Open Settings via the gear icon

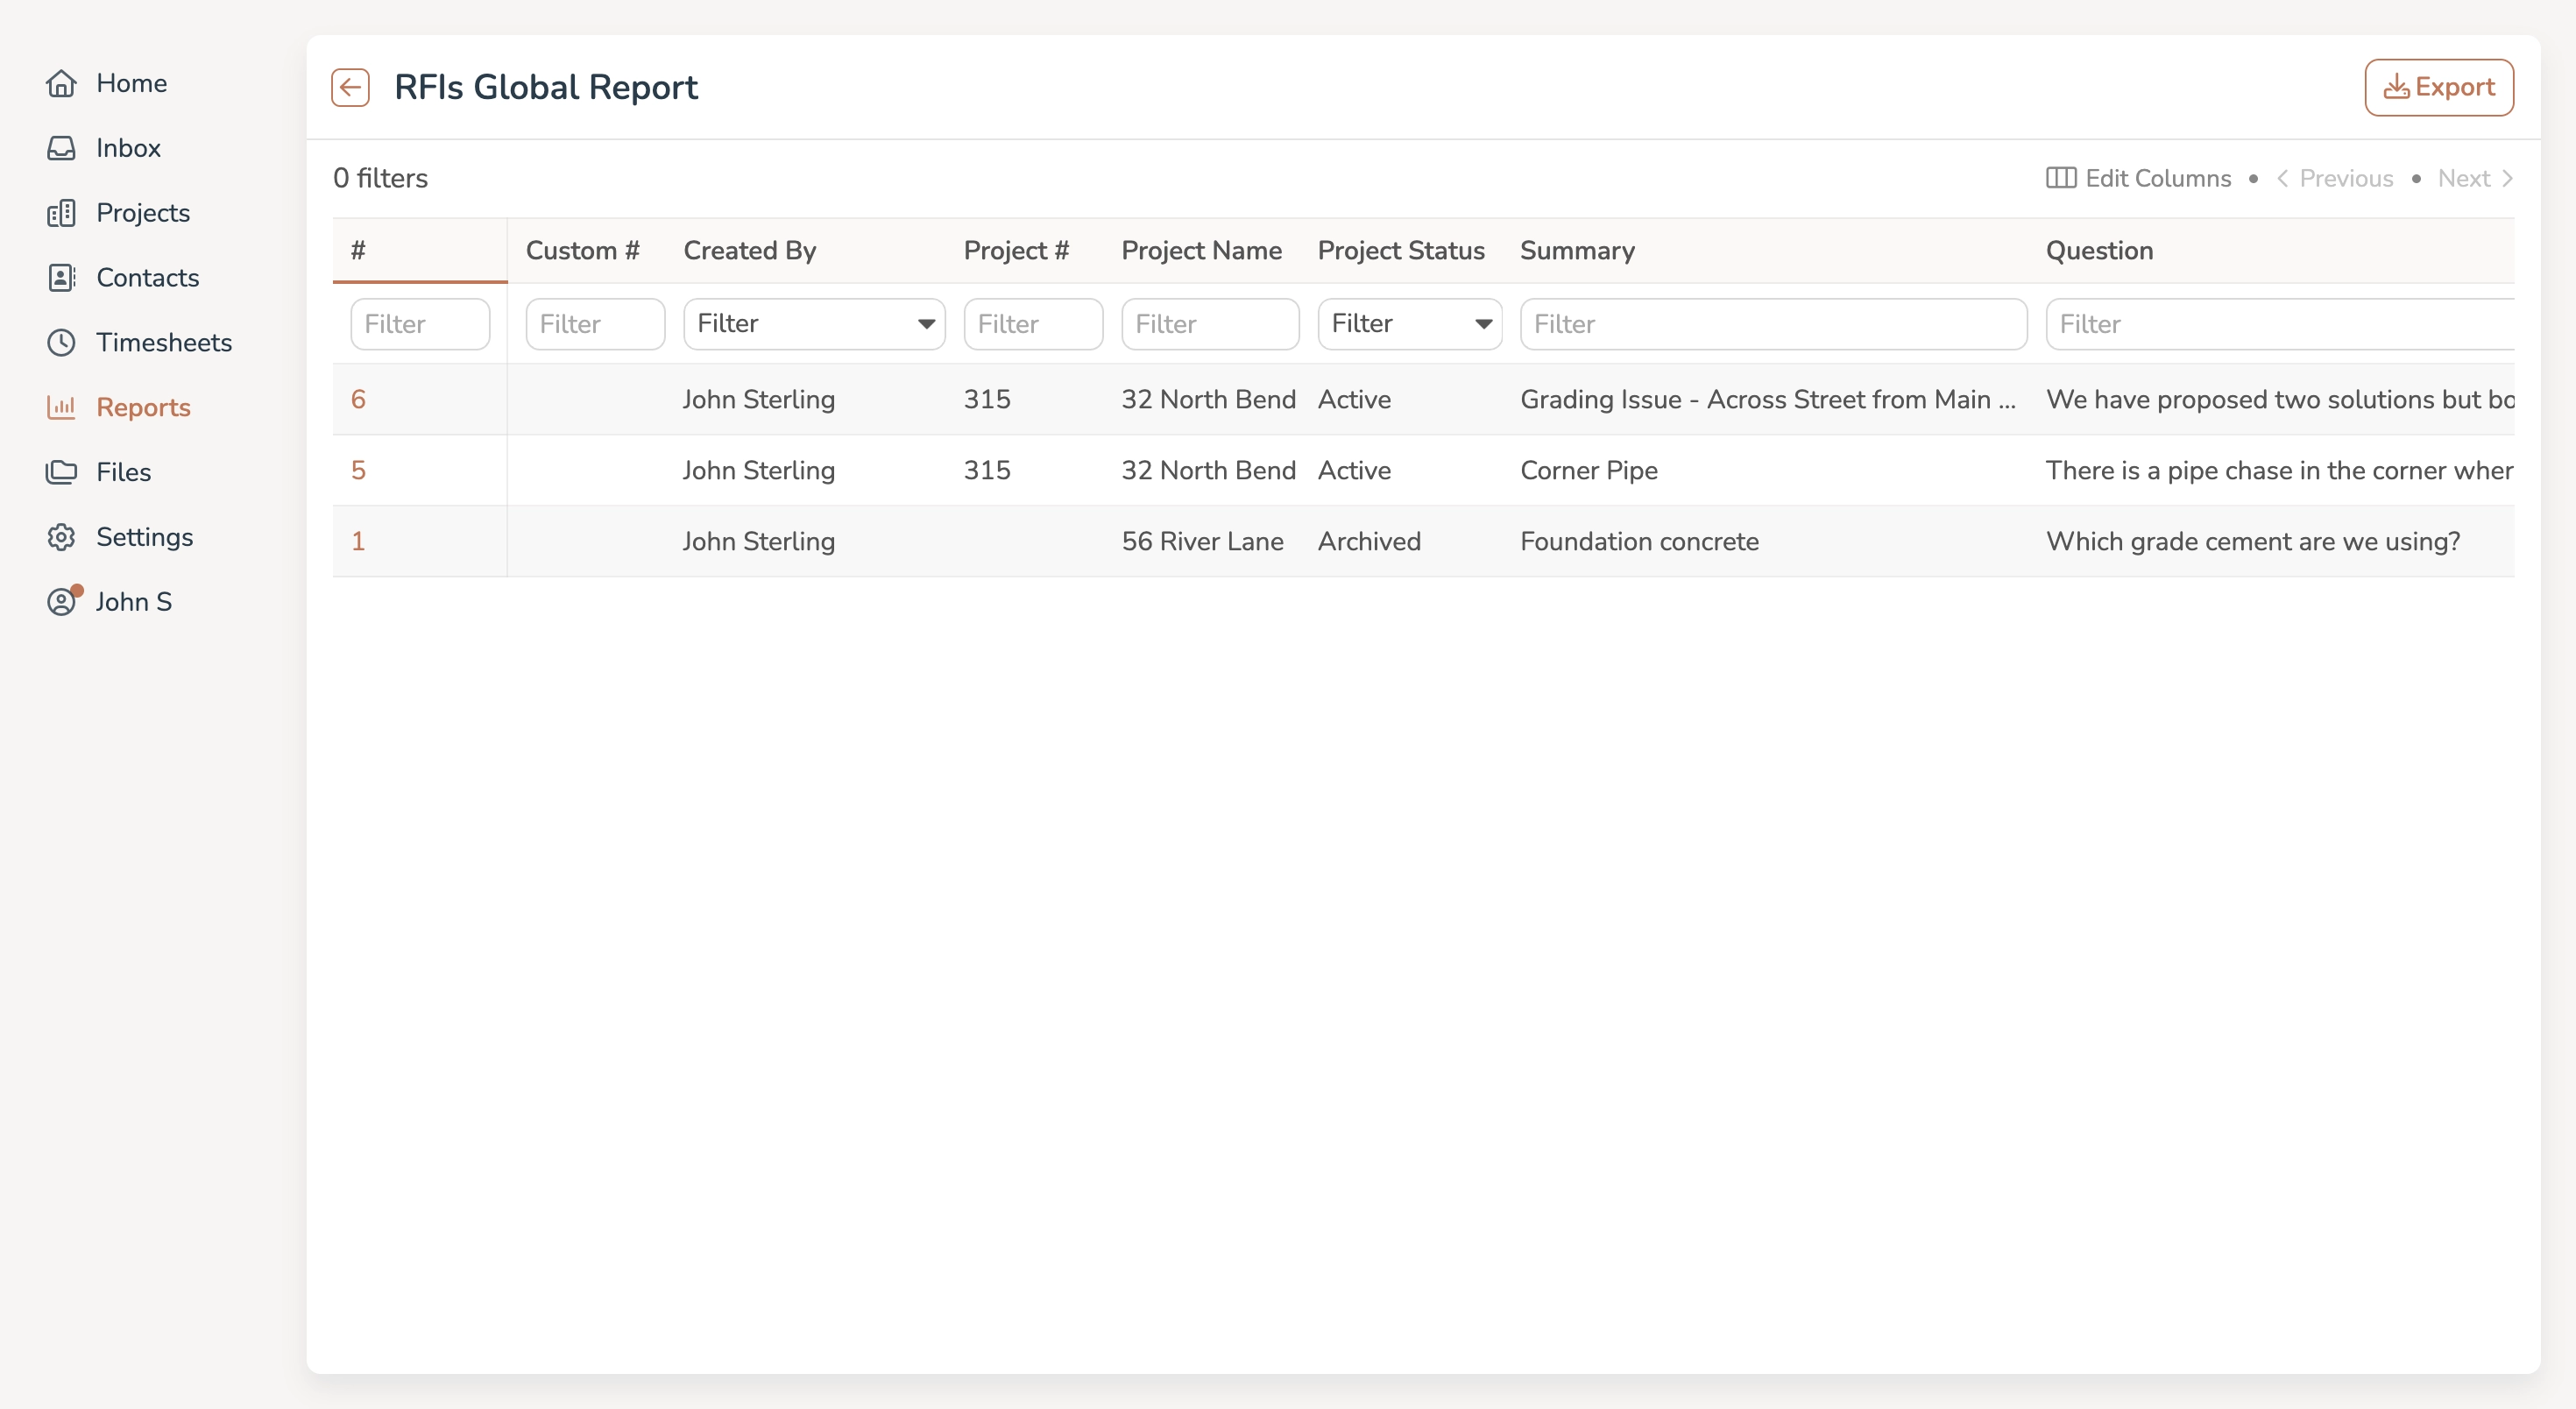click(x=61, y=537)
